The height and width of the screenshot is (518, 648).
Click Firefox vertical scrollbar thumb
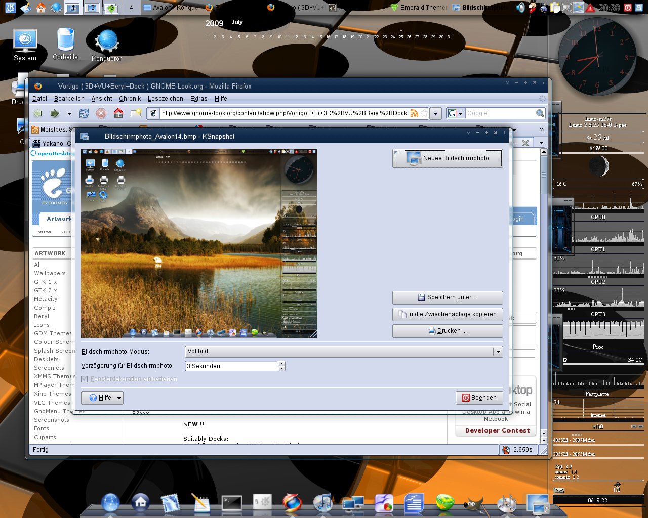tap(544, 175)
